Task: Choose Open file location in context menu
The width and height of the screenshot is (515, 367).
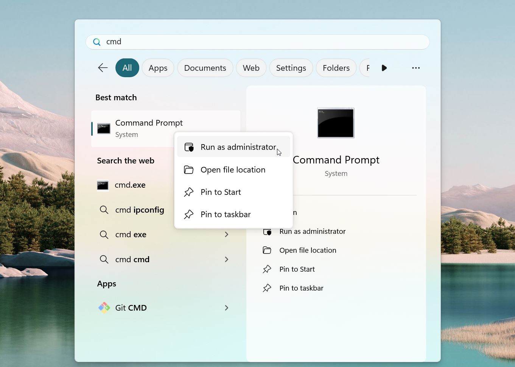Action: pyautogui.click(x=233, y=170)
